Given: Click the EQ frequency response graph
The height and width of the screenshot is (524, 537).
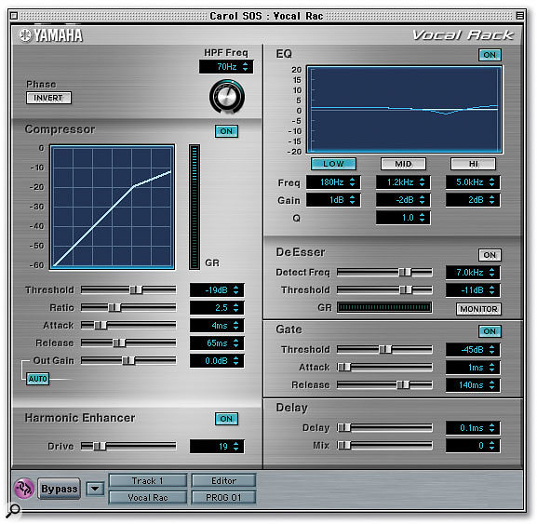Looking at the screenshot, I should (404, 109).
